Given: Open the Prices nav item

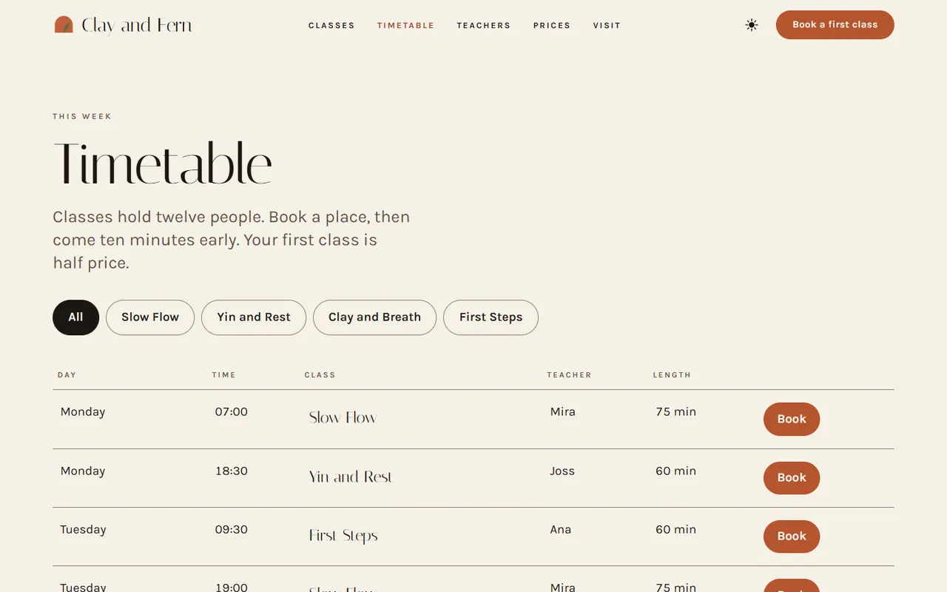Looking at the screenshot, I should [552, 25].
